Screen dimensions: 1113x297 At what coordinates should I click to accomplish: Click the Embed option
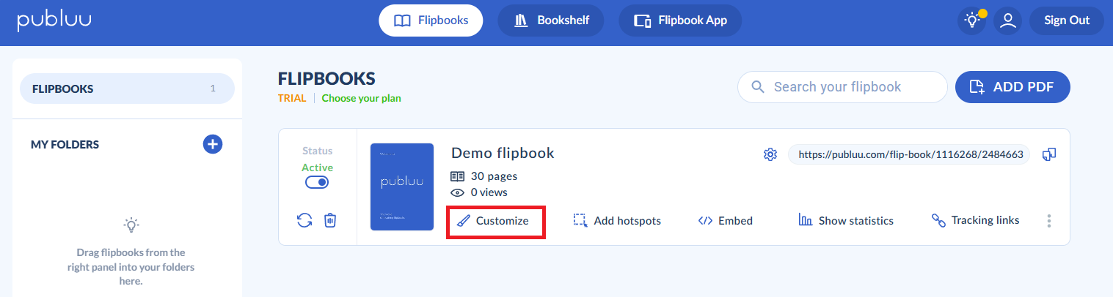[x=725, y=220]
